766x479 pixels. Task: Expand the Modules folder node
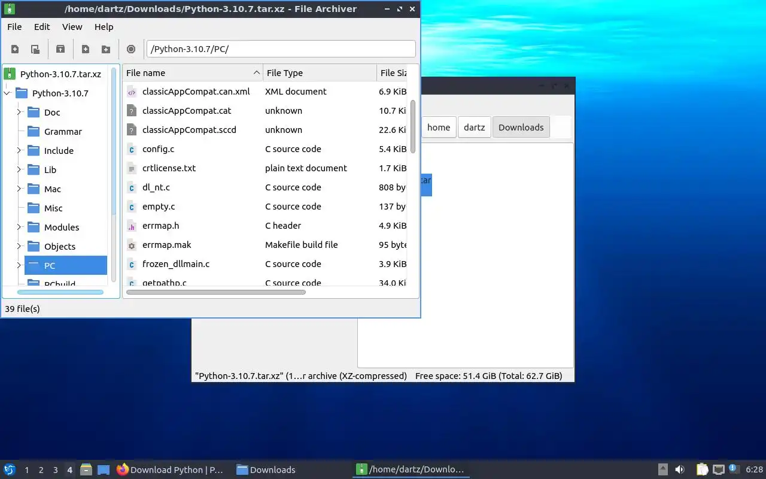pos(19,228)
